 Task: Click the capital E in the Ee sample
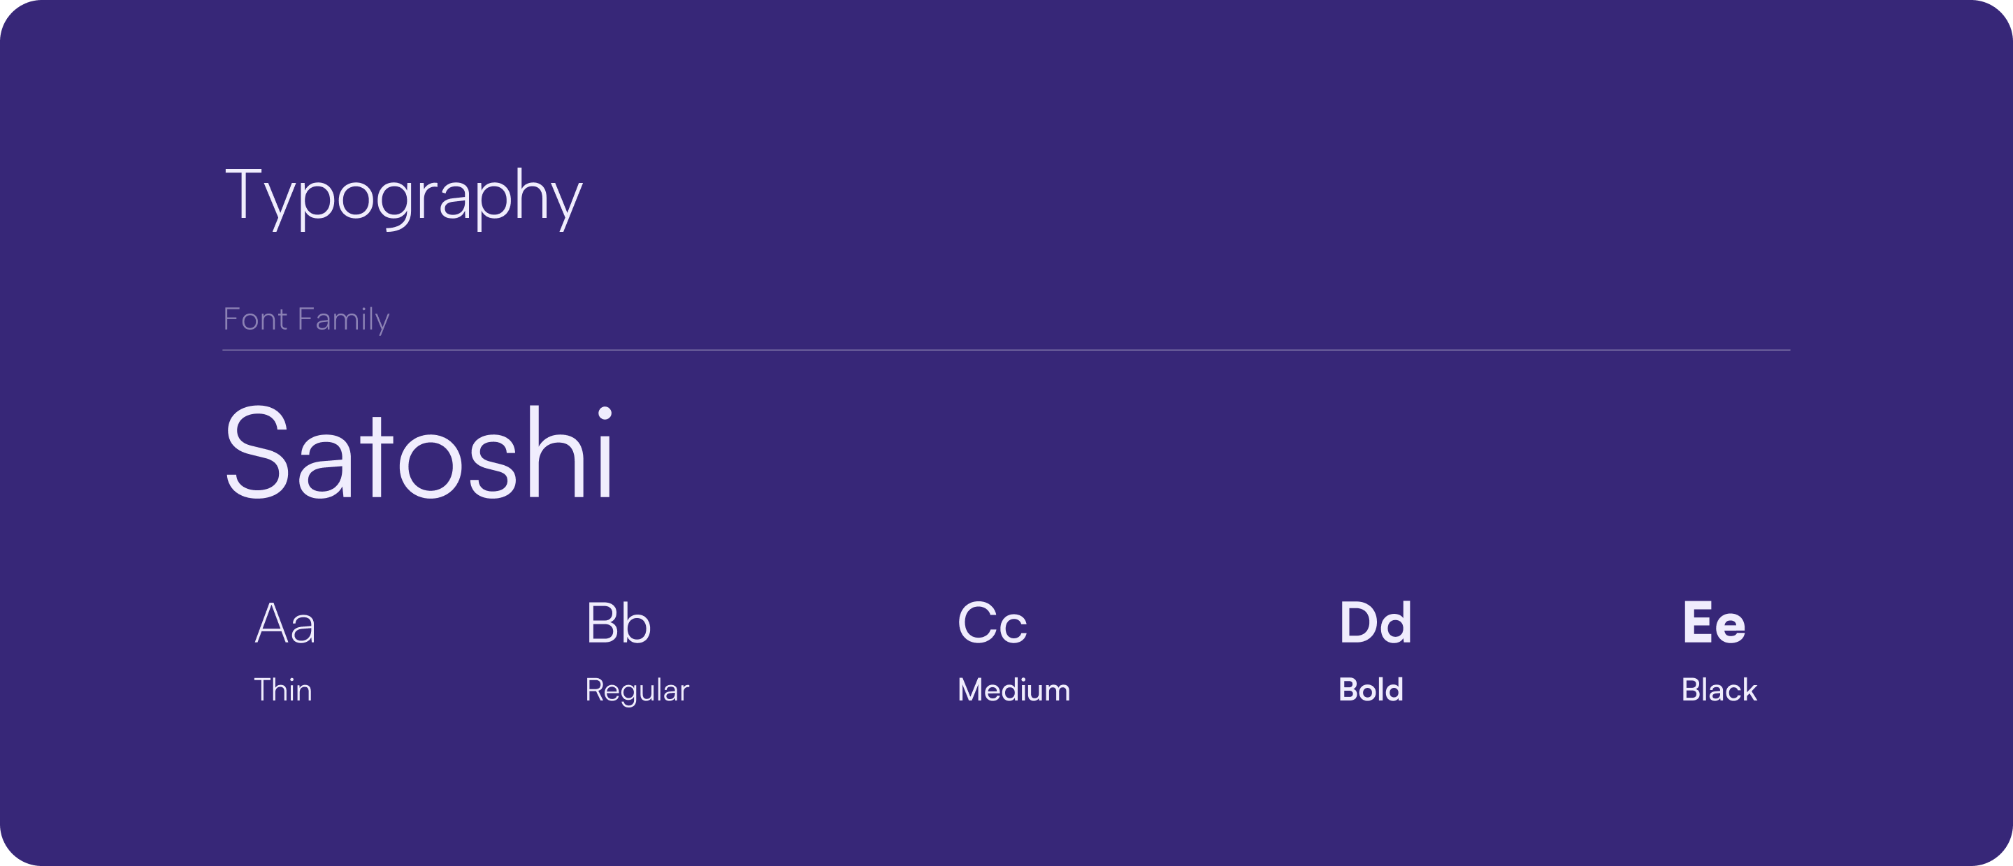(1697, 622)
